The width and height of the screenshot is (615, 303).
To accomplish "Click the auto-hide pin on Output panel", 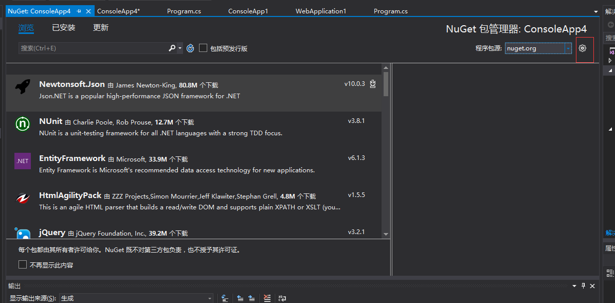I will [x=583, y=286].
